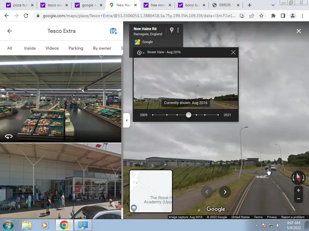The height and width of the screenshot is (231, 309).
Task: Collapse the side panel with the arrow tab
Action: coord(126,120)
